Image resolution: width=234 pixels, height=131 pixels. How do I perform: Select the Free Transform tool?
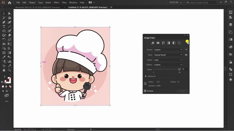10,44
